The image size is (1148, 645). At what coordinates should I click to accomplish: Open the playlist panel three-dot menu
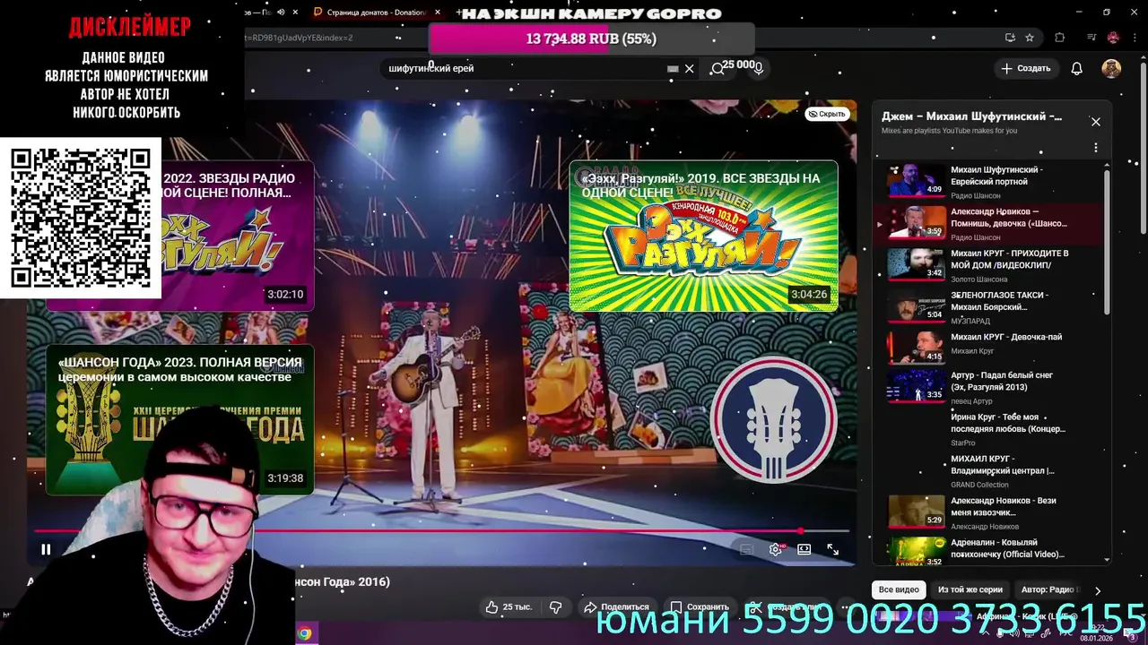pyautogui.click(x=1095, y=148)
